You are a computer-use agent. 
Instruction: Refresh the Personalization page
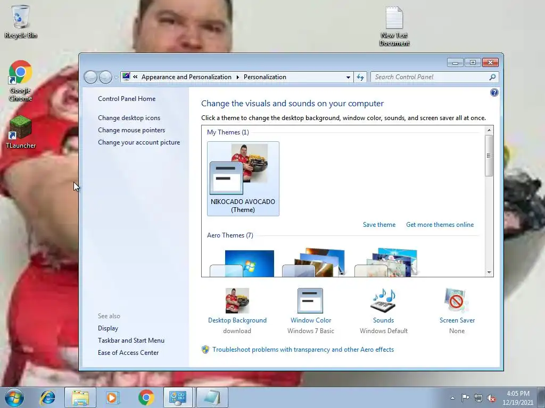(x=360, y=77)
